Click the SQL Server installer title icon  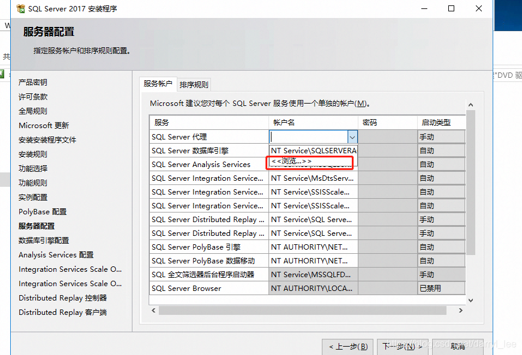20,8
